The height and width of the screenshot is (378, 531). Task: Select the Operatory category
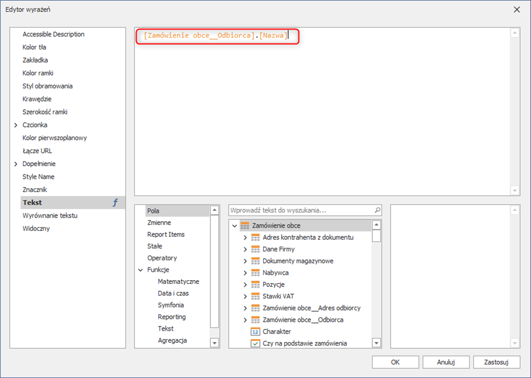[162, 258]
